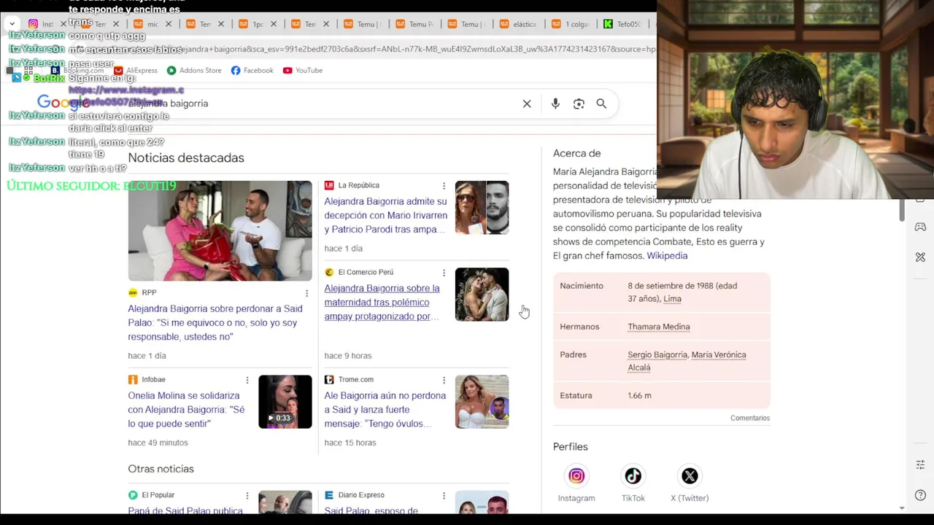934x525 pixels.
Task: Open the AliExpress bookmark
Action: click(135, 70)
